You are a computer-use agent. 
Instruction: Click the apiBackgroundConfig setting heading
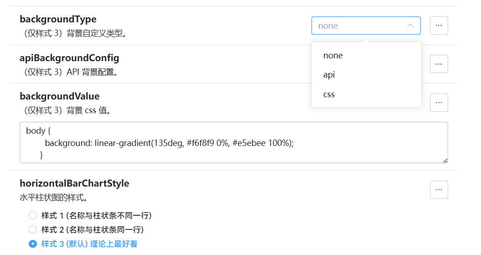(69, 57)
